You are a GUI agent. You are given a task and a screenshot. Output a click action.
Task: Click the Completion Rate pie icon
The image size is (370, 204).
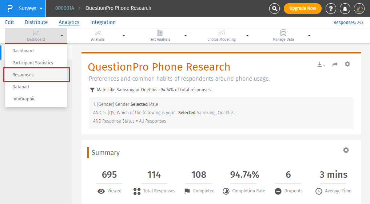[x=226, y=191]
